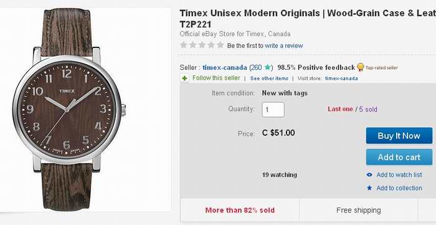The width and height of the screenshot is (436, 225).
Task: Click the green plus follow icon
Action: [184, 79]
